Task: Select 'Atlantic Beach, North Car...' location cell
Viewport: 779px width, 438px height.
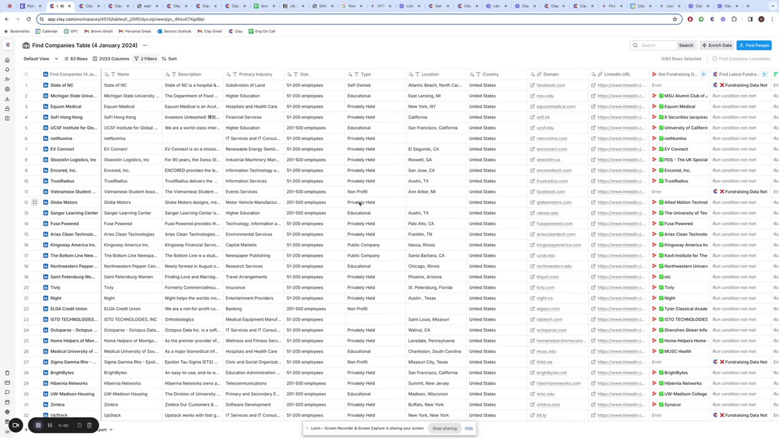Action: tap(436, 85)
